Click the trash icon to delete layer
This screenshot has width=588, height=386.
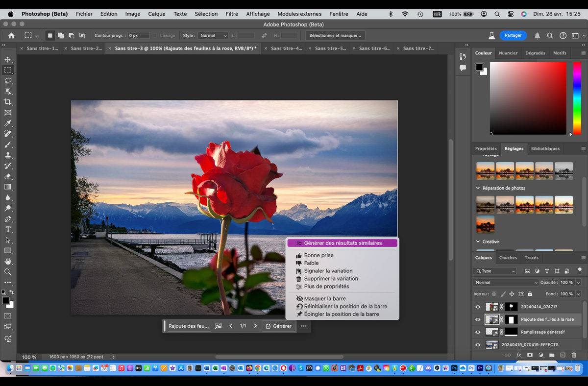[574, 355]
